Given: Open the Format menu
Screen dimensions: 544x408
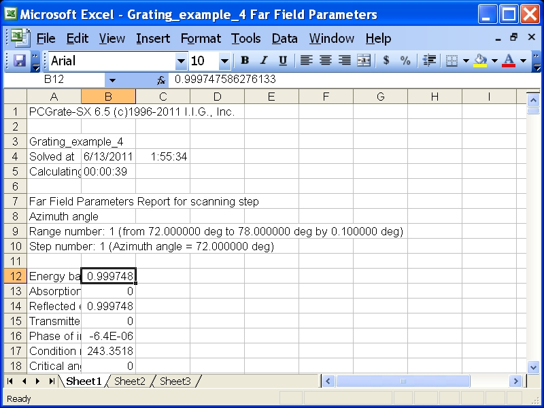Looking at the screenshot, I should (201, 38).
